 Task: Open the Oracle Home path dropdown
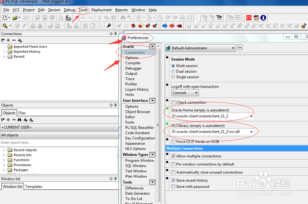click(251, 116)
